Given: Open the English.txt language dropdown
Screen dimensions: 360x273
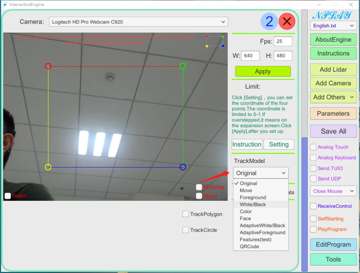Looking at the screenshot, I should tap(333, 26).
